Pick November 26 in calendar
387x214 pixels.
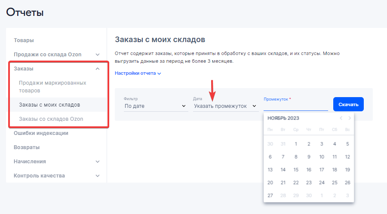[x=347, y=183]
